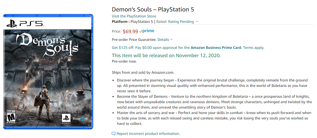
Task: Click Report incorrect product information link text
Action: [x=148, y=134]
